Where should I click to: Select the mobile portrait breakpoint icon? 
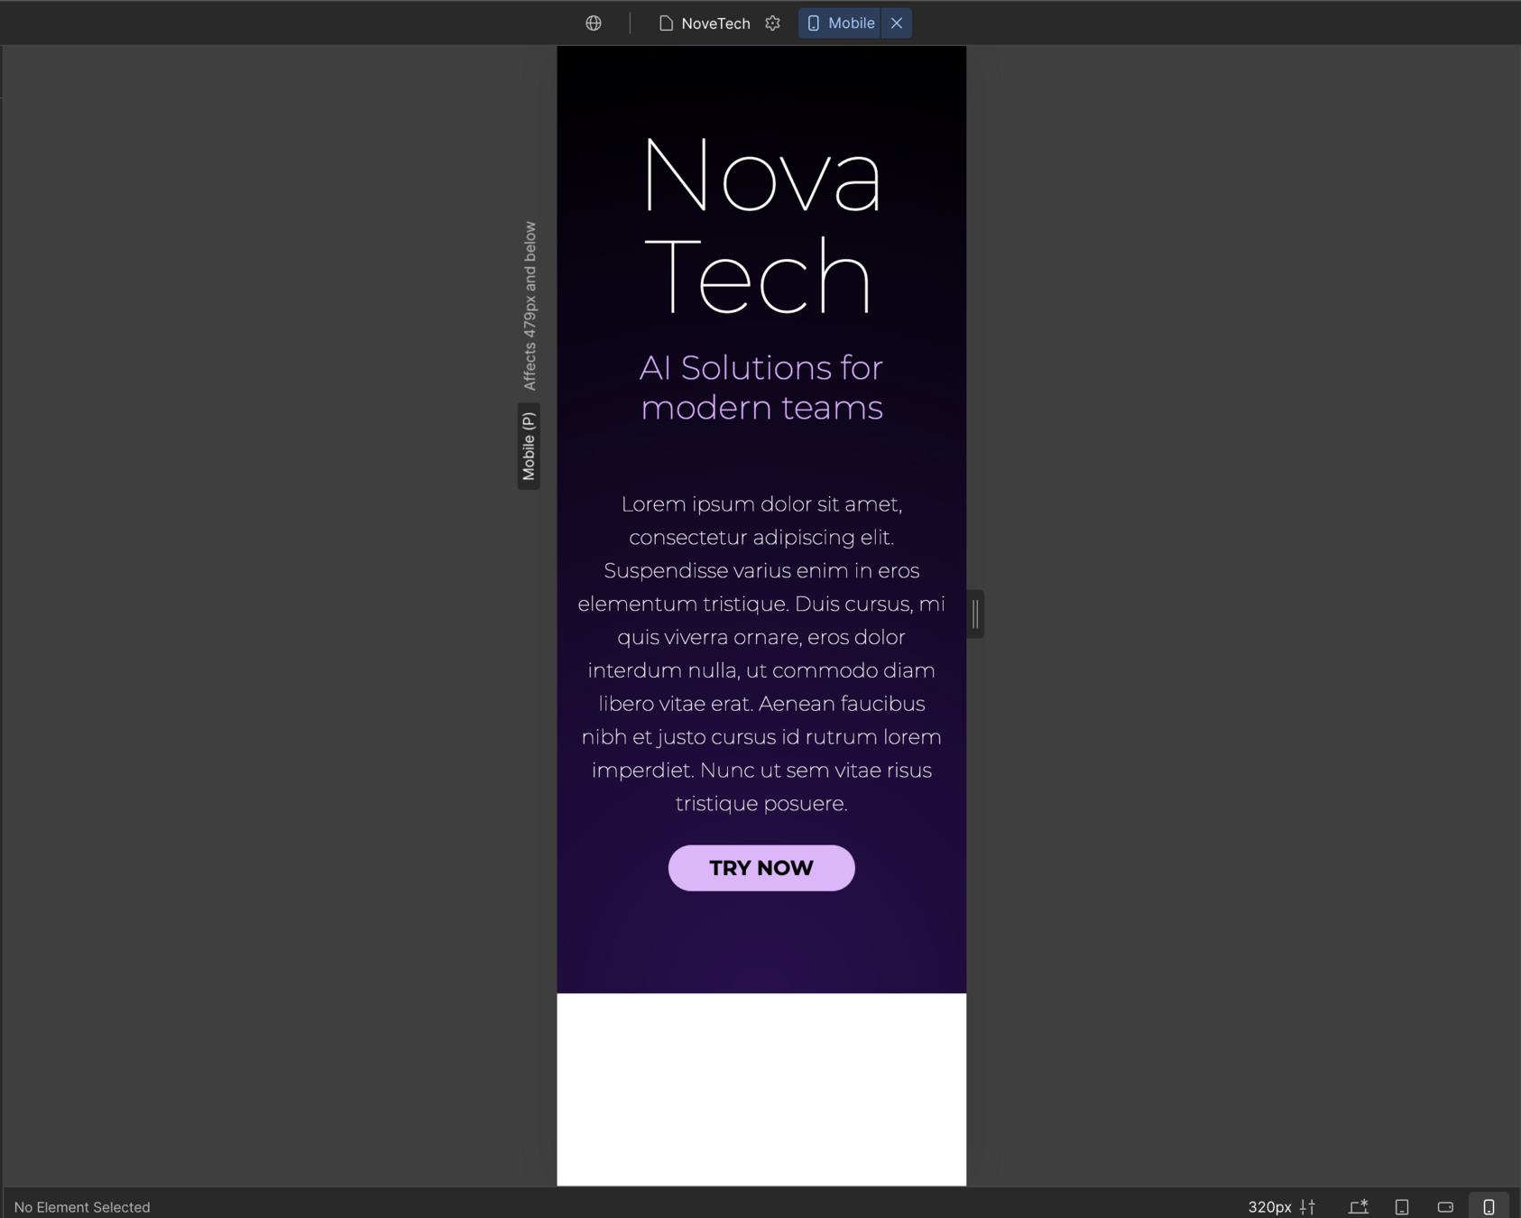[x=1489, y=1206]
